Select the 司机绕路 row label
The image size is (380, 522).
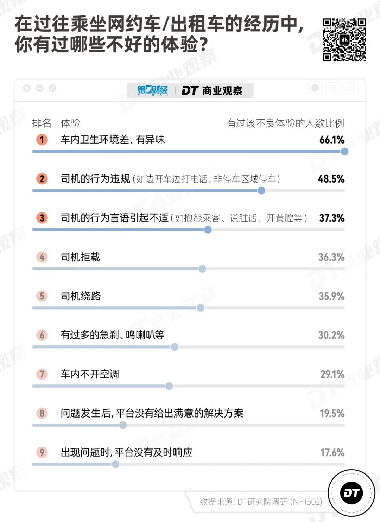(x=81, y=296)
